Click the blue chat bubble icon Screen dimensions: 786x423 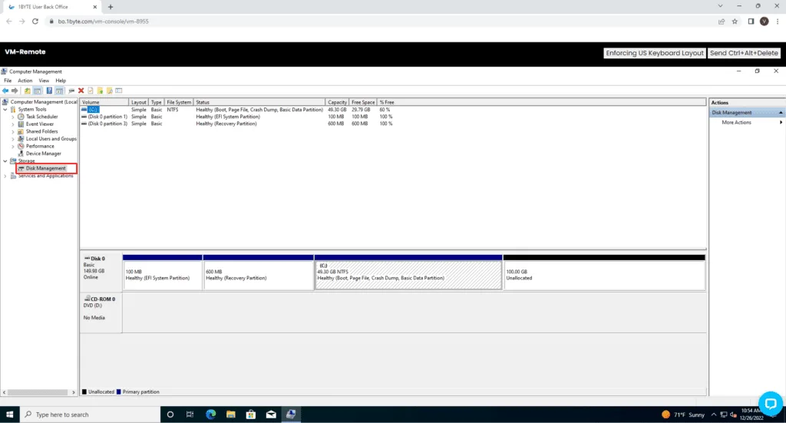[769, 403]
